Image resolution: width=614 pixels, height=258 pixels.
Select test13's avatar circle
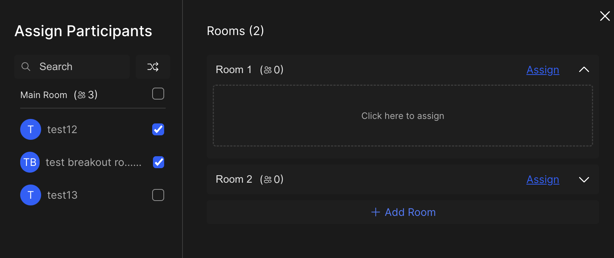(x=30, y=195)
